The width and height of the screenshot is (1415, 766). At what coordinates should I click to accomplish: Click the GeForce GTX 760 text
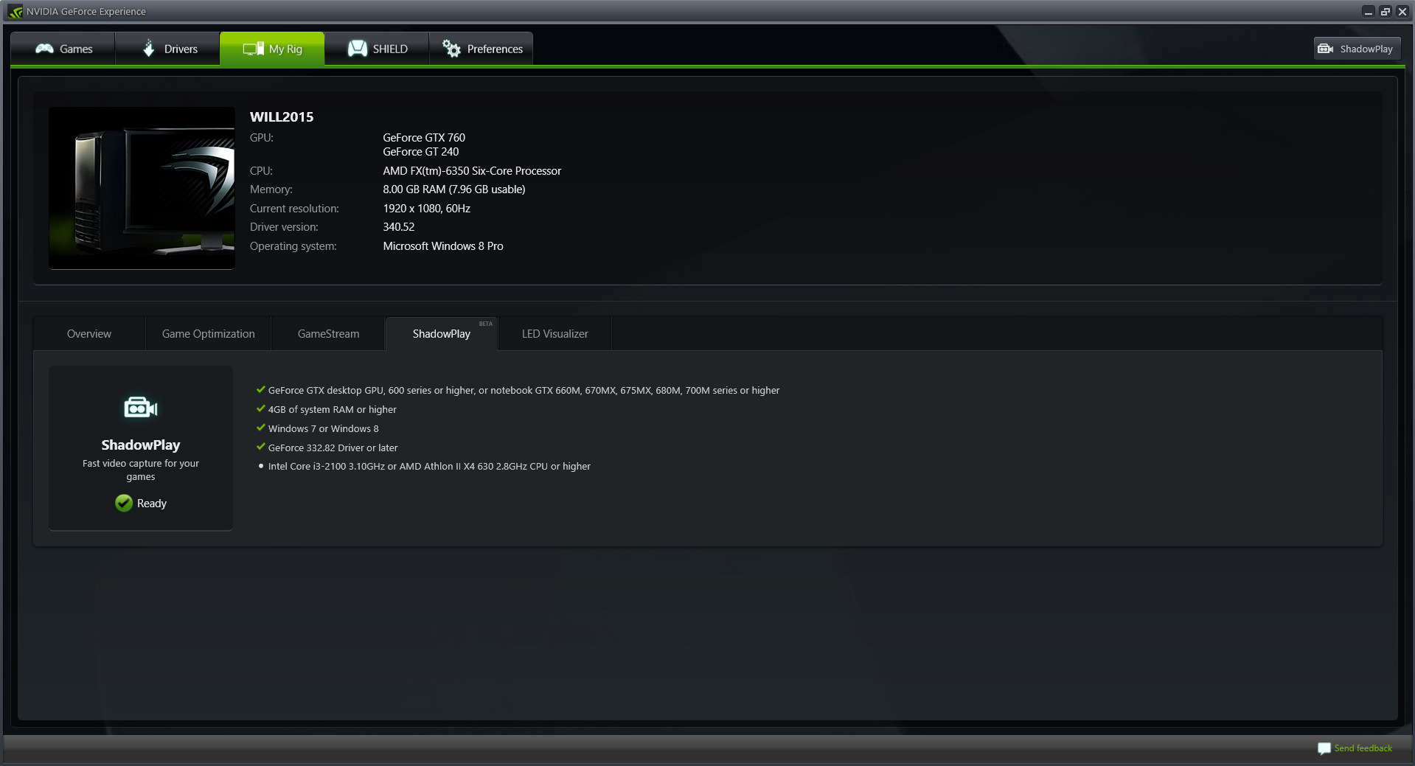(x=424, y=138)
